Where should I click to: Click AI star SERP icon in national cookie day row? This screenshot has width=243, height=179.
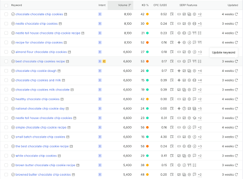(179, 109)
